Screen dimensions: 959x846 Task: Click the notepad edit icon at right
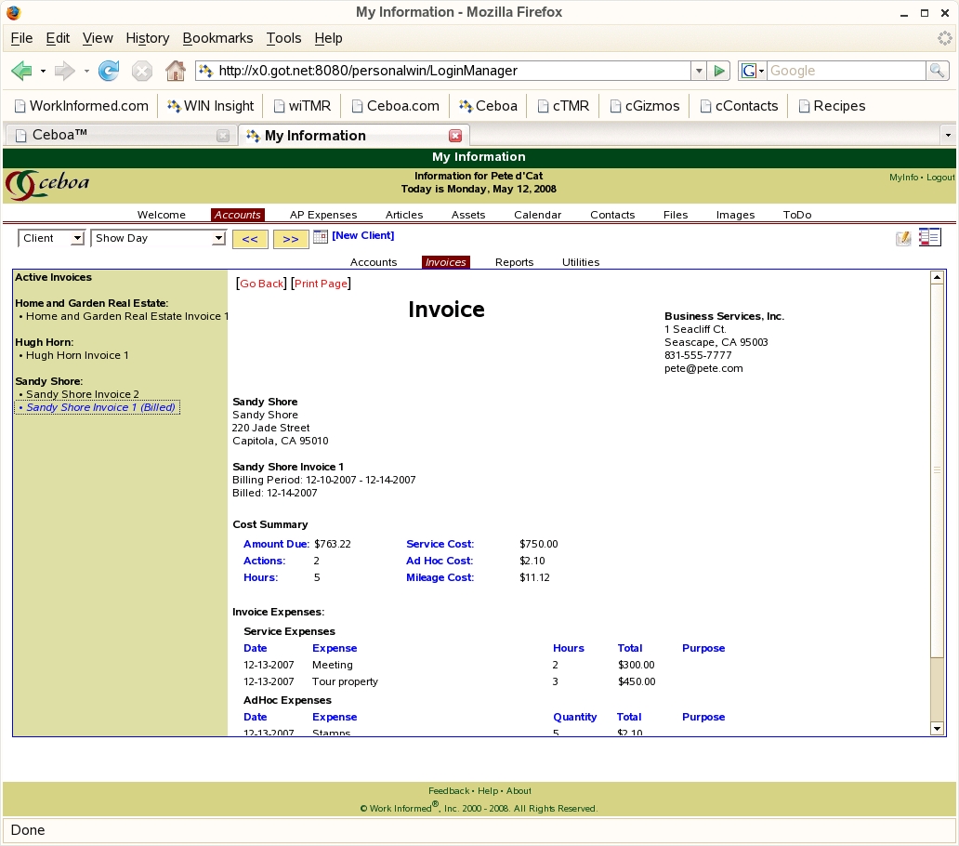pyautogui.click(x=903, y=238)
